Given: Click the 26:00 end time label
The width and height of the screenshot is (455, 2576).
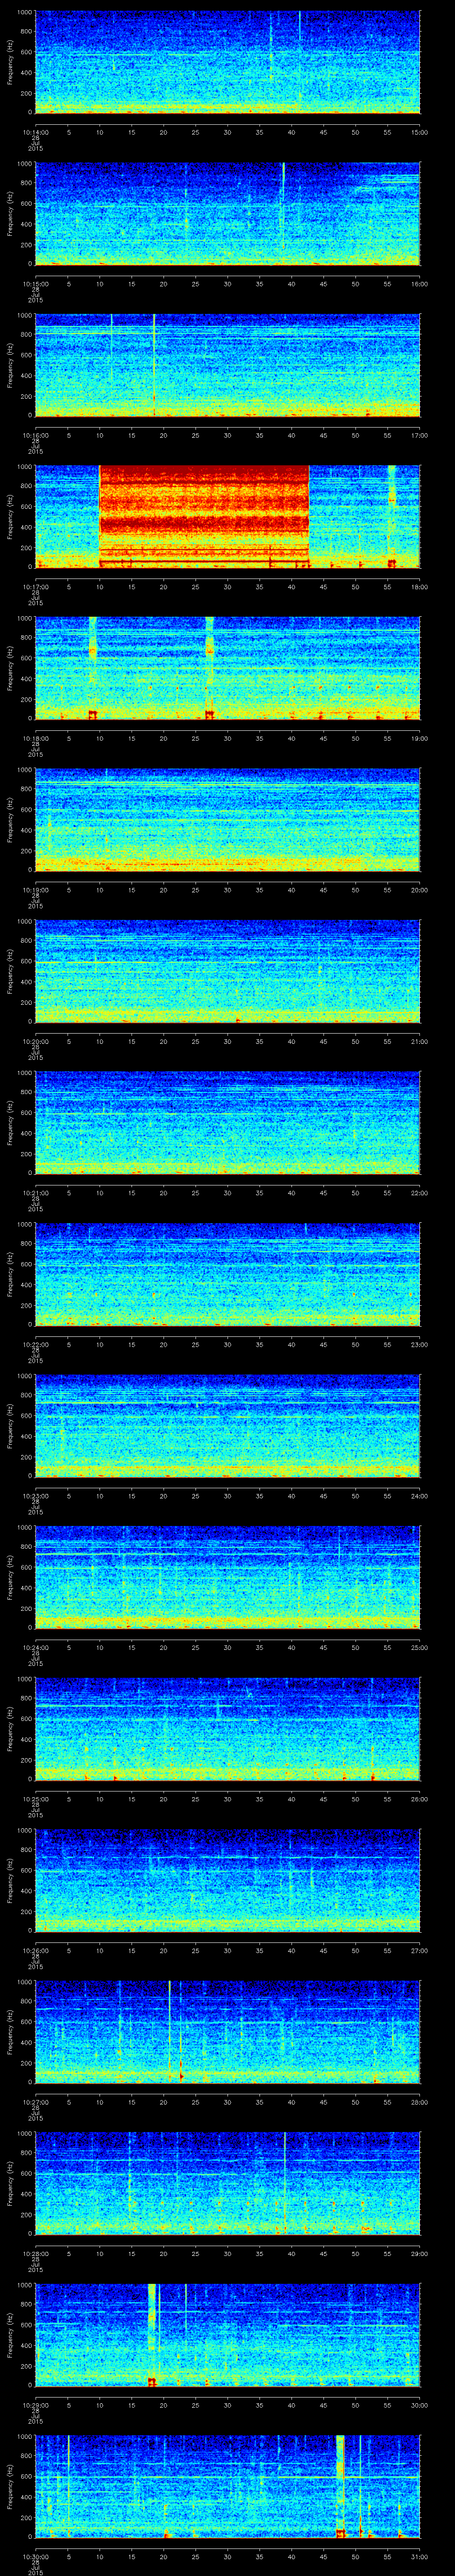Looking at the screenshot, I should (420, 1799).
